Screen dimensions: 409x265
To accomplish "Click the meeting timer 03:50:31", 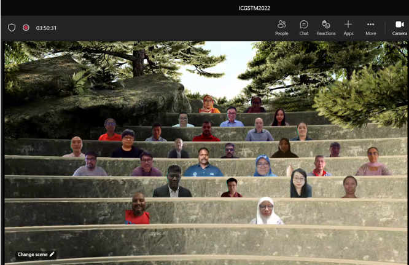I will [x=46, y=28].
